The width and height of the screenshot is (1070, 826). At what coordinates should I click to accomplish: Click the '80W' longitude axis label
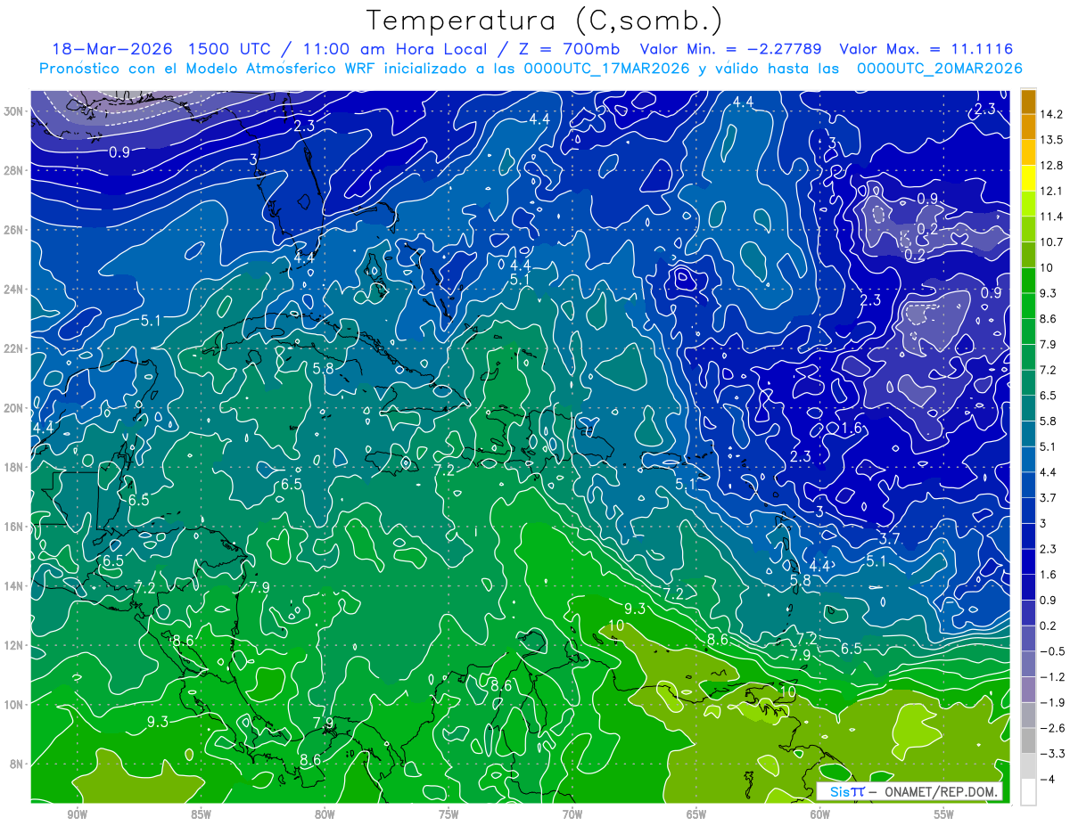pos(325,814)
